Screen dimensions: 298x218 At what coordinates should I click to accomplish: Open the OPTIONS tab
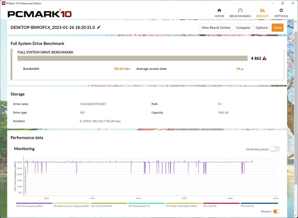(x=281, y=13)
